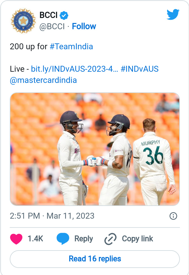Open the bit.ly INDvAUS live link
This screenshot has height=275, width=189.
[75, 69]
